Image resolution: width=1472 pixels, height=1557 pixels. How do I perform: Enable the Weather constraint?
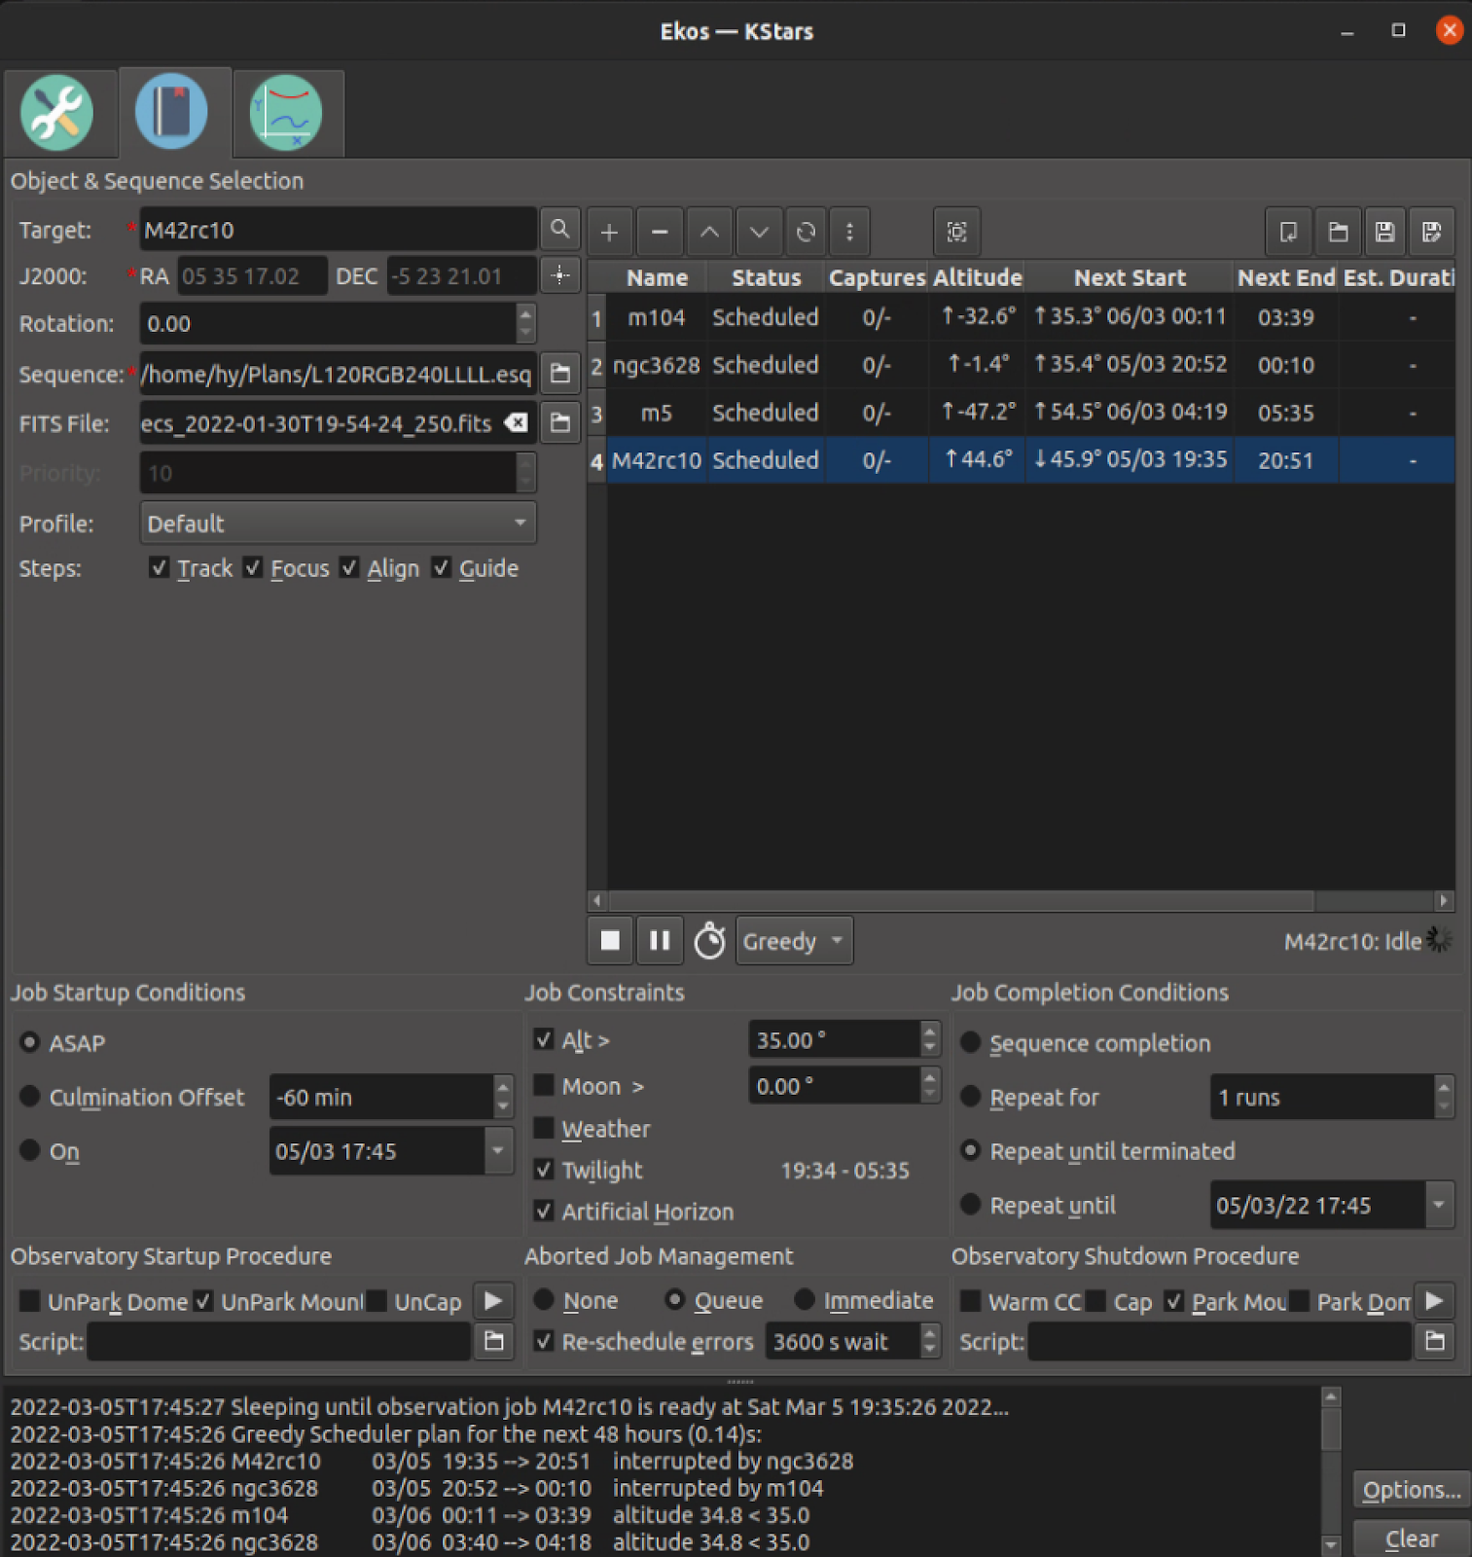pyautogui.click(x=544, y=1128)
